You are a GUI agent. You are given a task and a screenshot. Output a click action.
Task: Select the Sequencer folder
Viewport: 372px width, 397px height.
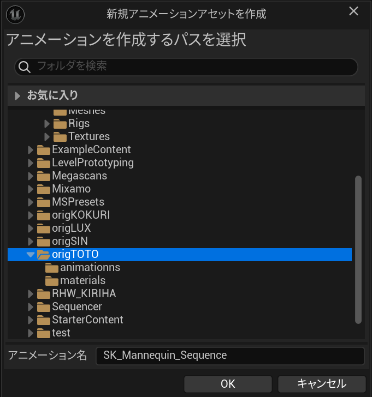tap(76, 306)
